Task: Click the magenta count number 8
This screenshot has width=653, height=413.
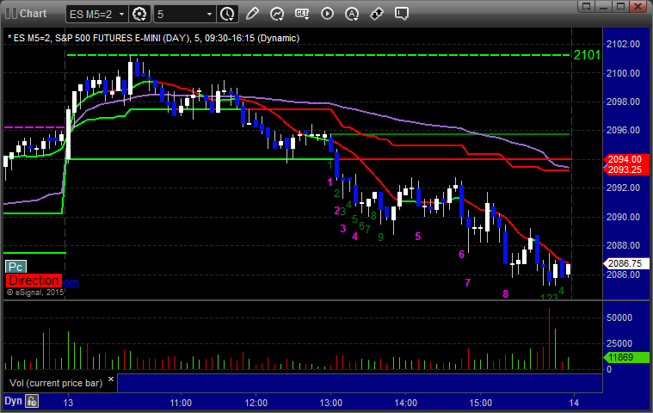Action: (506, 294)
